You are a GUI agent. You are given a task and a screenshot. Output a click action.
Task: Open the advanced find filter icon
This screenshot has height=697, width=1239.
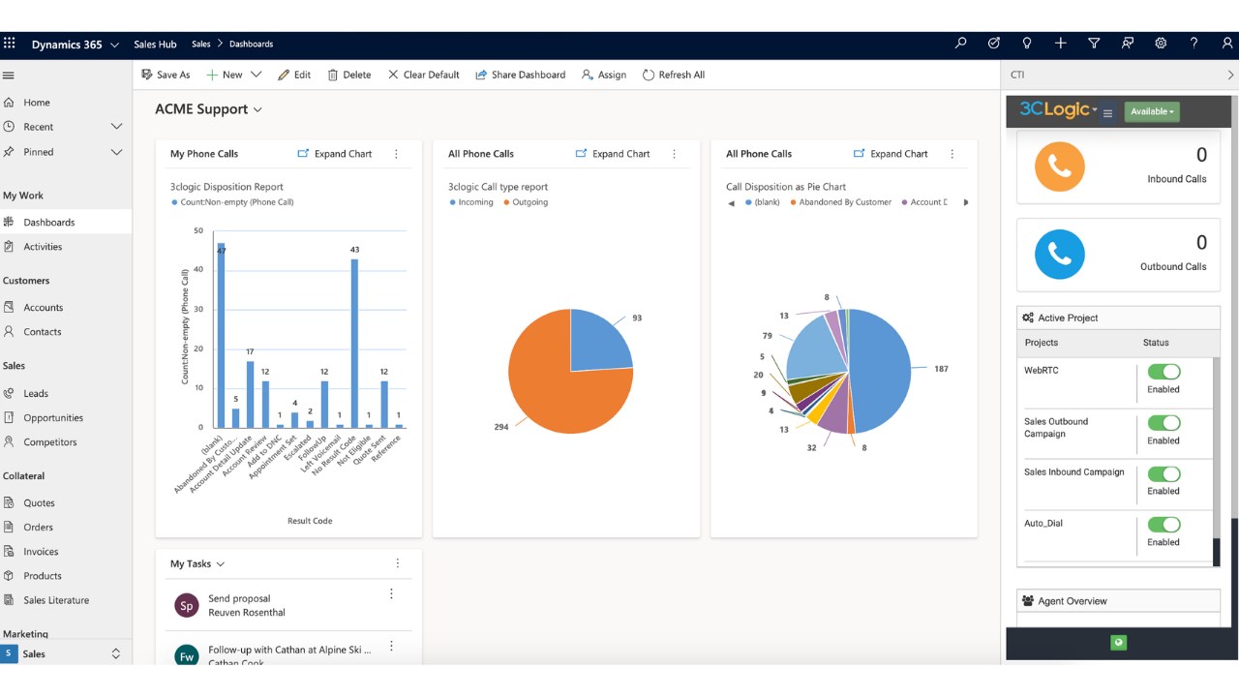click(1094, 44)
